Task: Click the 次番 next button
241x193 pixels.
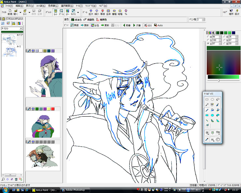Action: click(137, 25)
